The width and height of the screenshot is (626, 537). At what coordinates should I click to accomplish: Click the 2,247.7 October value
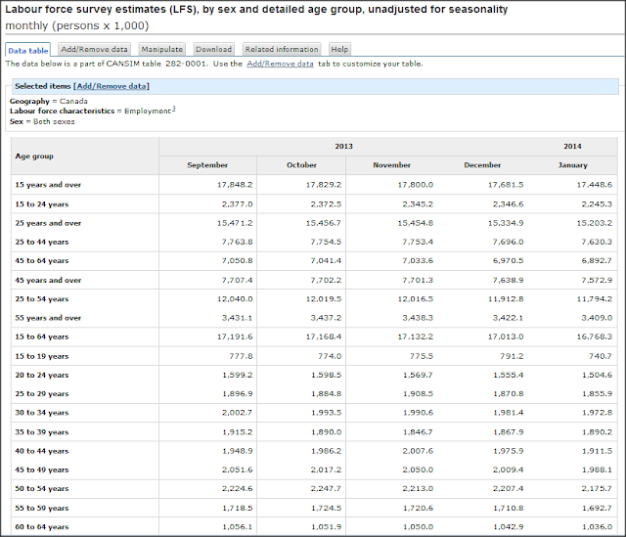click(x=326, y=488)
